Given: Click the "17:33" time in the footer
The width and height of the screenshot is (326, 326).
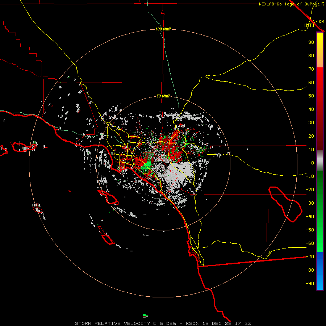Looking at the screenshot, I should pos(243,323).
